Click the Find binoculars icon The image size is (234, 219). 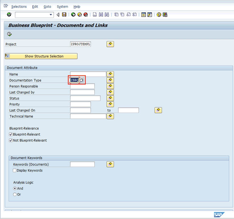[x=101, y=15]
